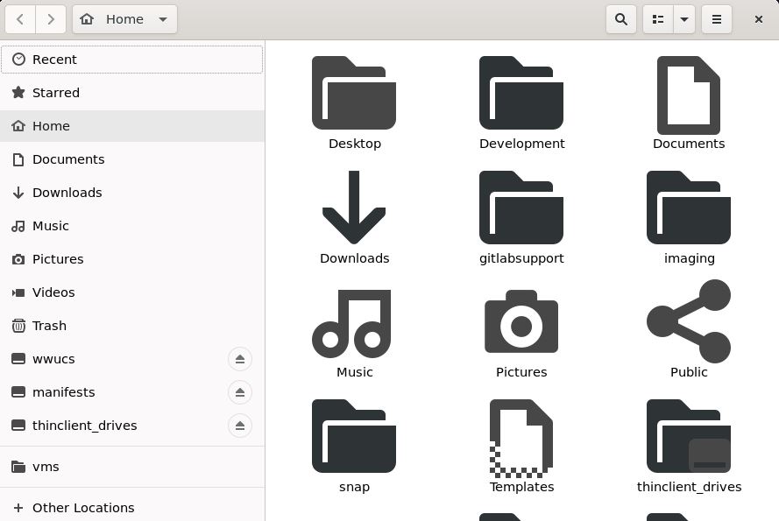Eject the manifests drive
The width and height of the screenshot is (779, 521).
tap(240, 392)
